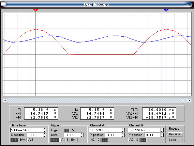
Task: Increase Channel A volts per division
Action: click(123, 129)
